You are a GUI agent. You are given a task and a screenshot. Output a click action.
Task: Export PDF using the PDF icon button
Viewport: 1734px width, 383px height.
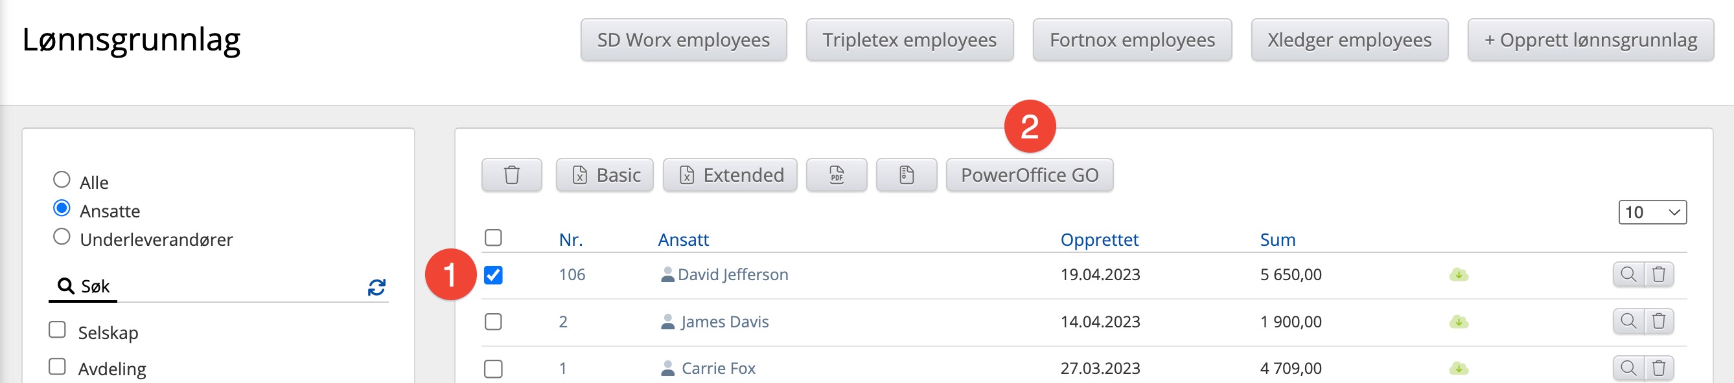[x=836, y=175]
